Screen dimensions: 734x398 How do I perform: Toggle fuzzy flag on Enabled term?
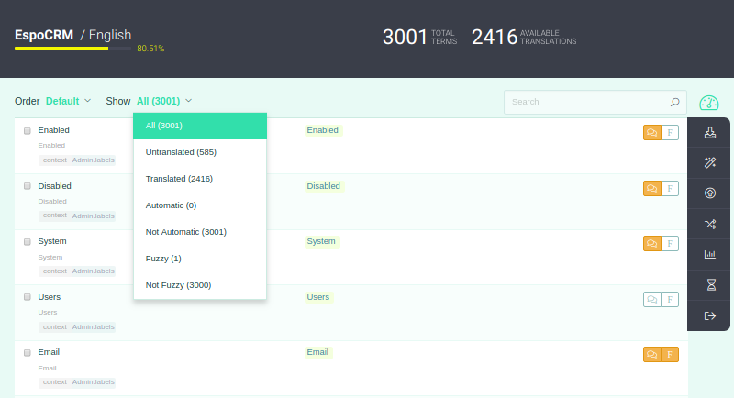pos(670,133)
